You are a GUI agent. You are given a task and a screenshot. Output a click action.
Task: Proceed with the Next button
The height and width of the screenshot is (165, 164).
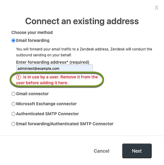[x=137, y=151]
